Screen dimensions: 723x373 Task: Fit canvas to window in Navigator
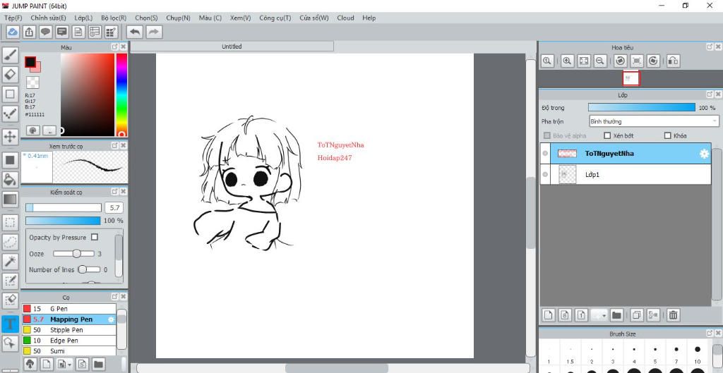click(x=584, y=61)
